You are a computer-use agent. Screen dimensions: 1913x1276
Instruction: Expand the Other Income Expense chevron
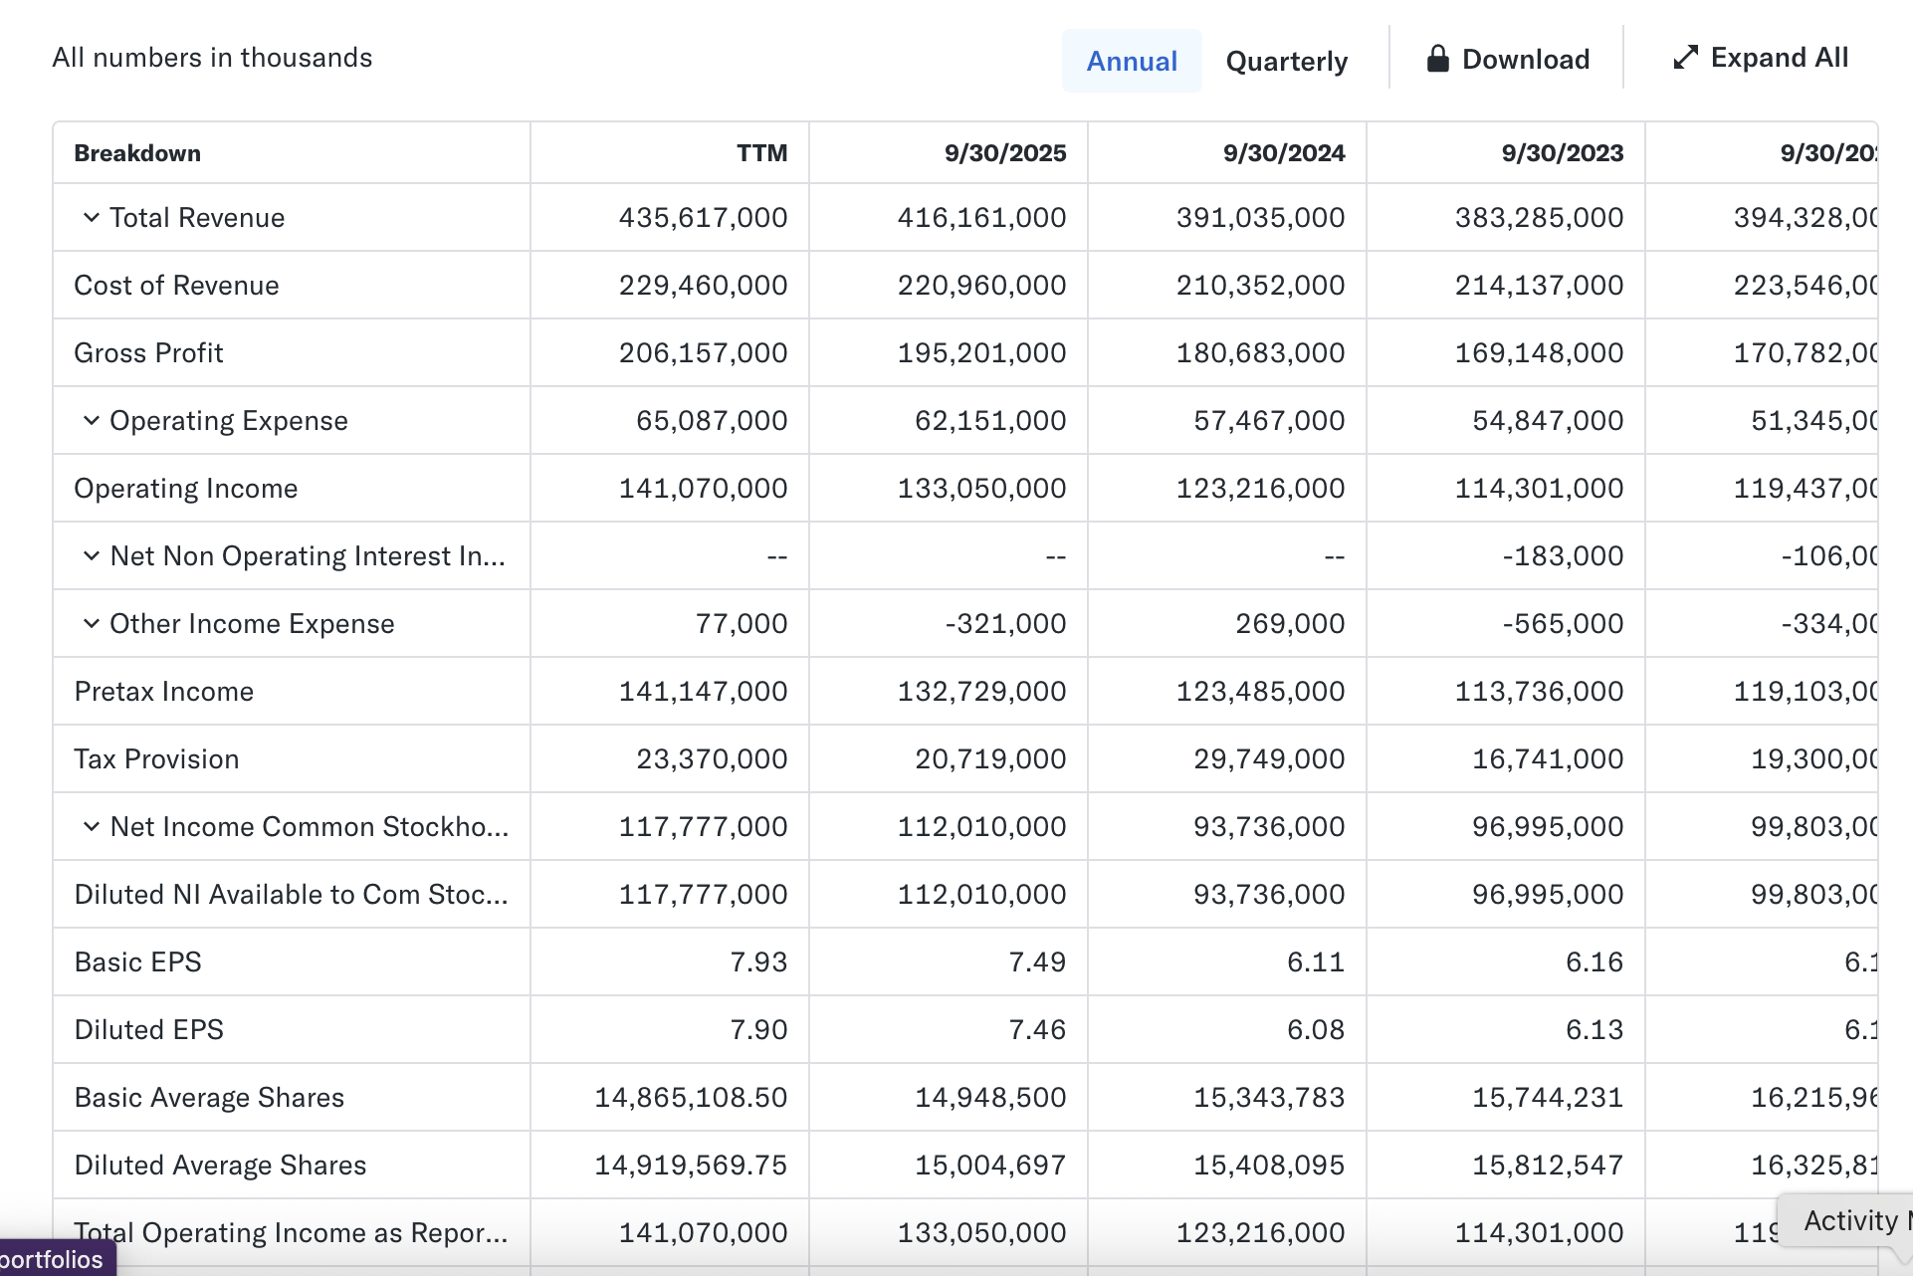point(91,623)
